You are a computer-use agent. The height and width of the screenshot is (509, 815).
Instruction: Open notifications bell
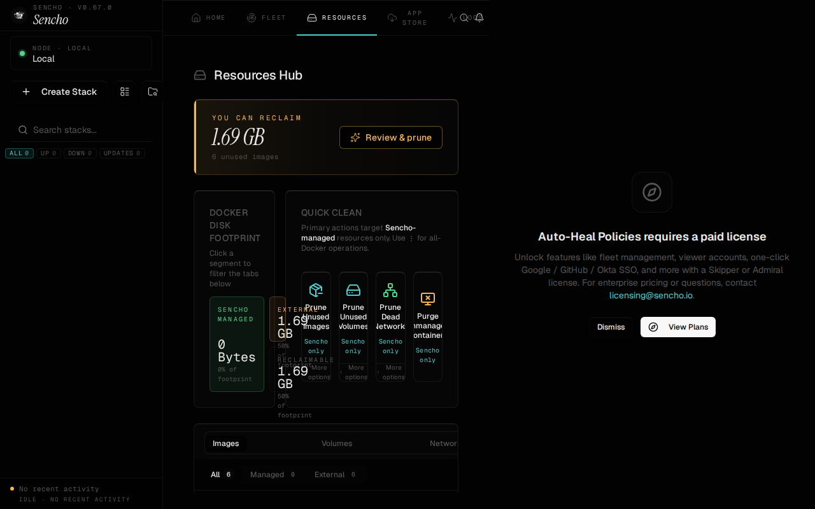point(479,18)
